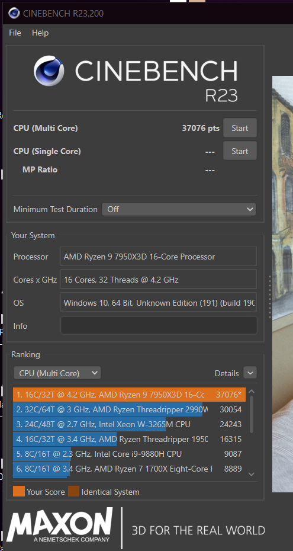Click the Cinebench sphere logo
The height and width of the screenshot is (551, 293).
(49, 71)
